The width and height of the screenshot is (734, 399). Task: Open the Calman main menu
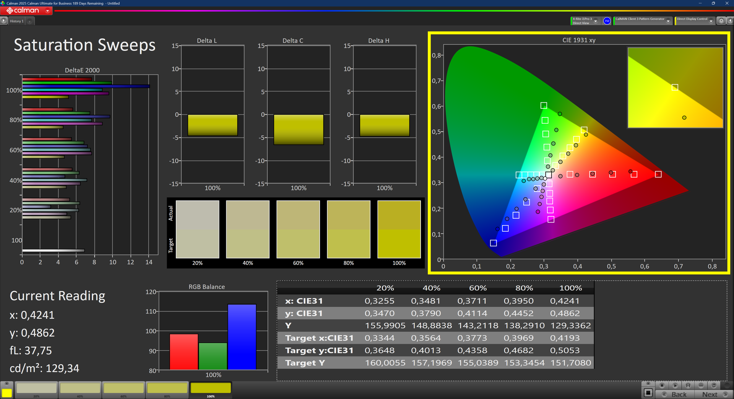coord(47,11)
